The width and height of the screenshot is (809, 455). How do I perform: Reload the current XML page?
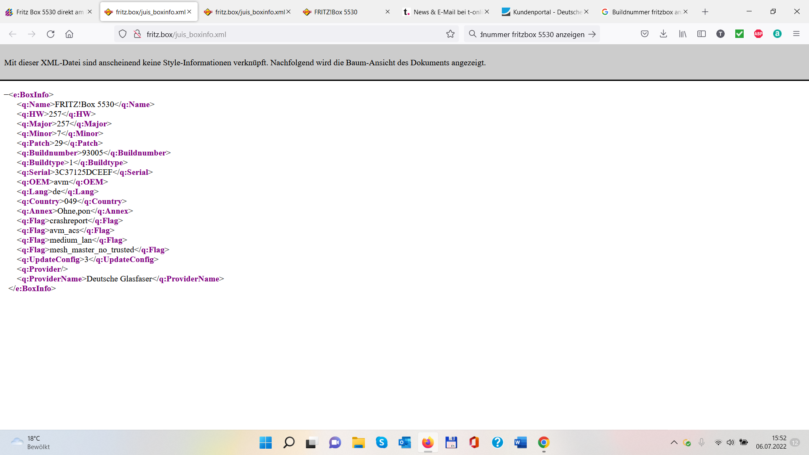(x=51, y=34)
